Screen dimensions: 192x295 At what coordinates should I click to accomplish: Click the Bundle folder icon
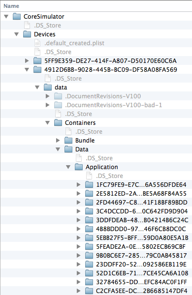[68, 140]
